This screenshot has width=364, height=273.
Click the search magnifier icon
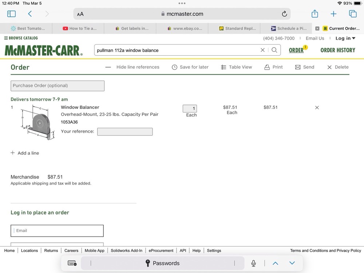coord(274,50)
